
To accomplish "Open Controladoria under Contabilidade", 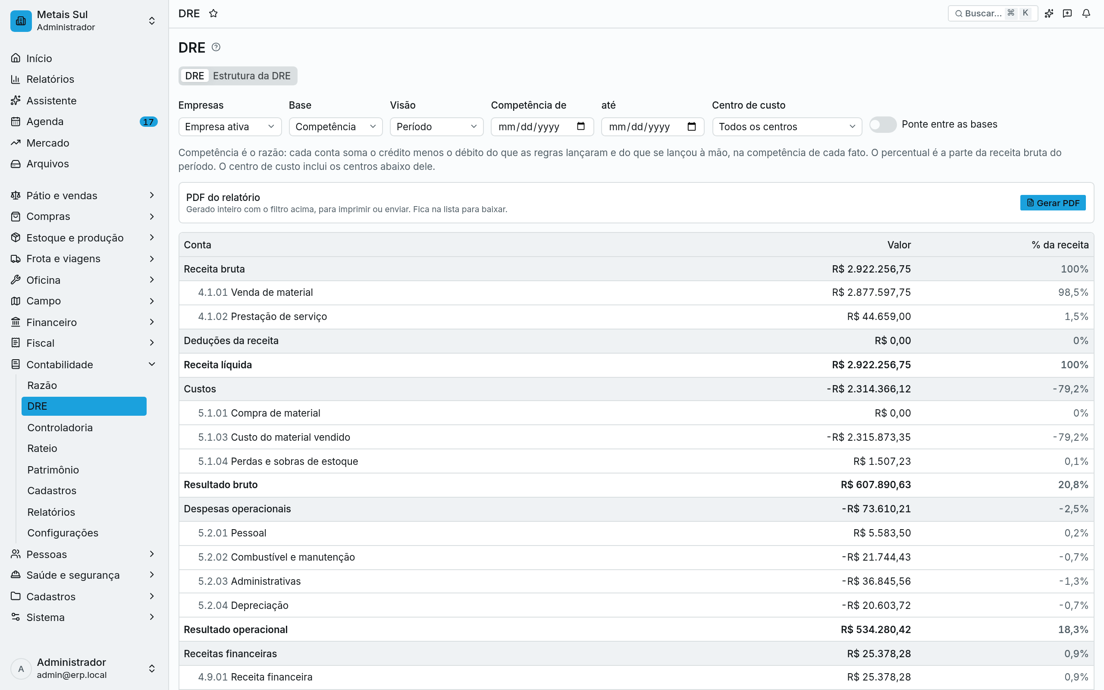I will 84,427.
